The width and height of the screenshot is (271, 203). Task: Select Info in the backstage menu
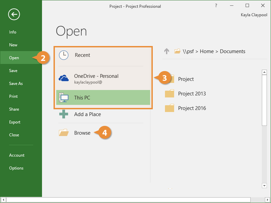13,32
